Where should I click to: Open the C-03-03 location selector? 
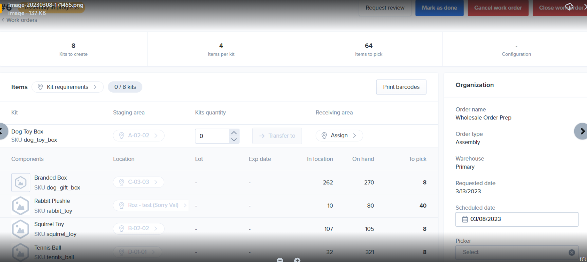click(x=138, y=182)
